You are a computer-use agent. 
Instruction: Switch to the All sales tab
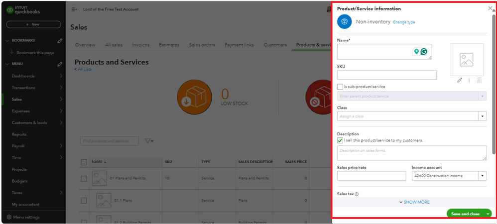pos(114,45)
